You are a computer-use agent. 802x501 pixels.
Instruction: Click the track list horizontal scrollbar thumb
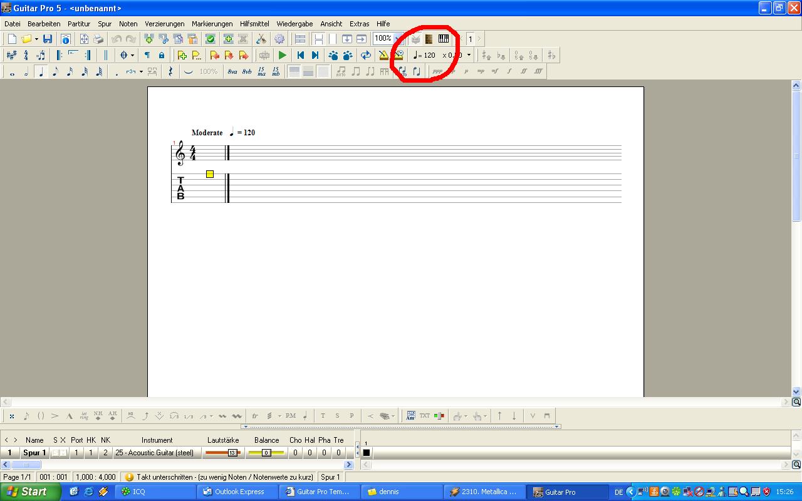coord(26,465)
